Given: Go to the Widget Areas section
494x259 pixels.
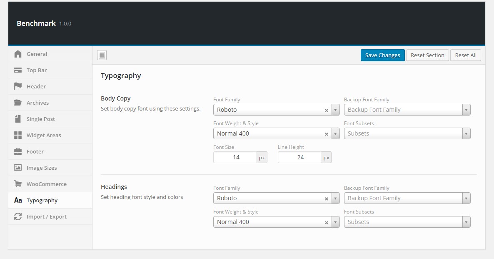Looking at the screenshot, I should [x=44, y=135].
